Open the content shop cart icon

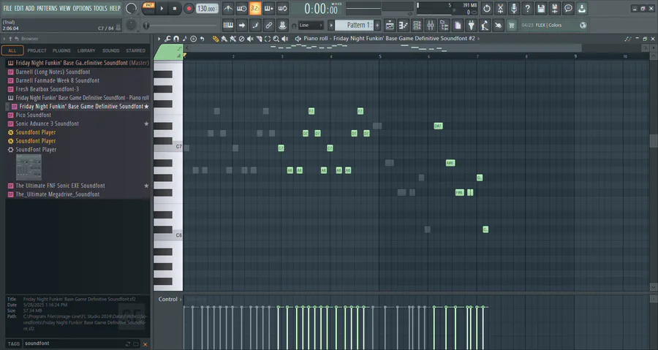click(x=512, y=25)
